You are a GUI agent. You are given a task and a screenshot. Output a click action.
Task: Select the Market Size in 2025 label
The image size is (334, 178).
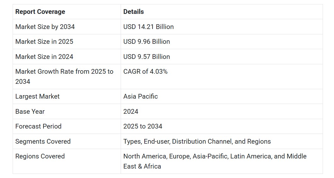pyautogui.click(x=44, y=42)
